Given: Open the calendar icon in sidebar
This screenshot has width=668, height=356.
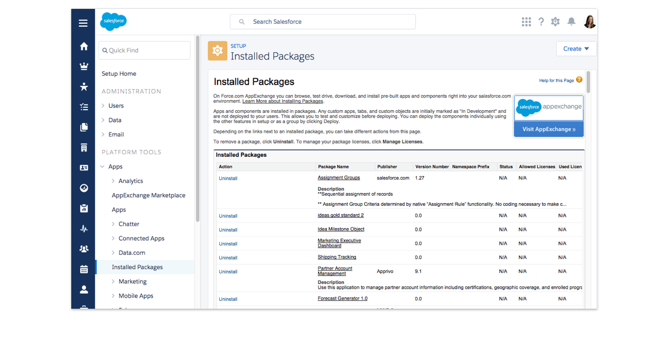Looking at the screenshot, I should 83,269.
